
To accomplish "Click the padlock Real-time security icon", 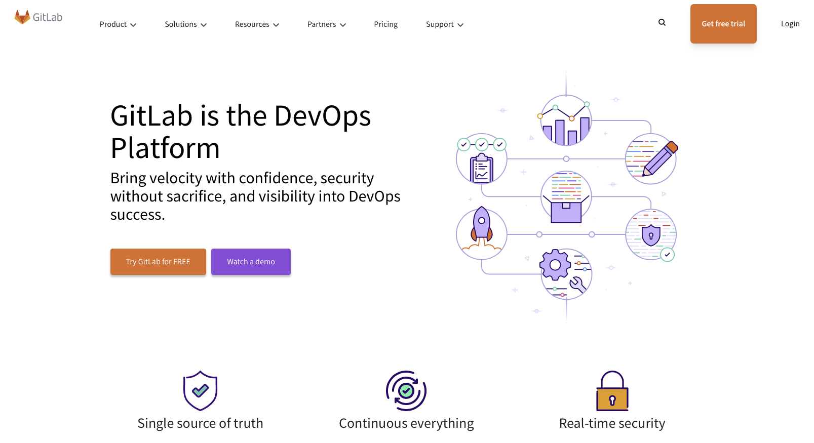I will [612, 390].
